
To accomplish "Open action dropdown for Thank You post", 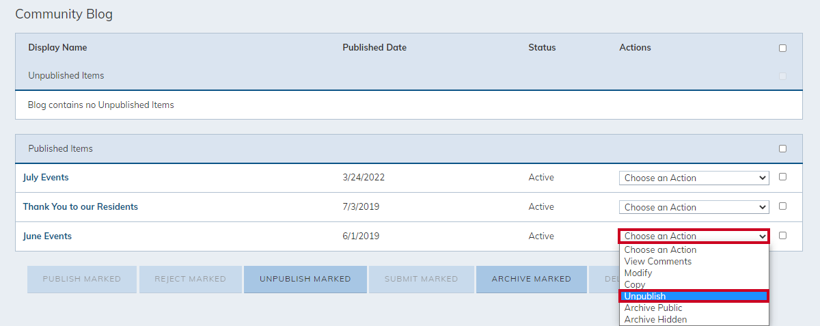I will point(694,207).
